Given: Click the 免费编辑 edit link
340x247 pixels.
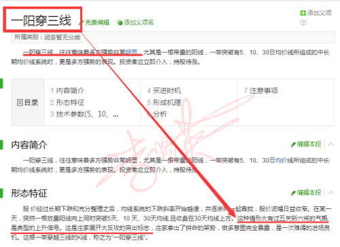Looking at the screenshot, I should click(95, 22).
